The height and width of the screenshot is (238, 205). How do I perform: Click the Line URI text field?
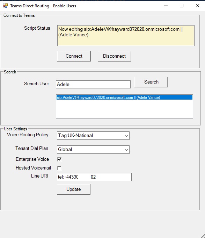click(x=94, y=177)
